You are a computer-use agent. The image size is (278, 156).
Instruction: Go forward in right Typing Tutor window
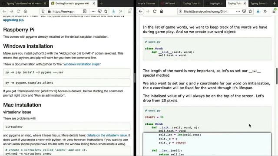tap(148, 11)
